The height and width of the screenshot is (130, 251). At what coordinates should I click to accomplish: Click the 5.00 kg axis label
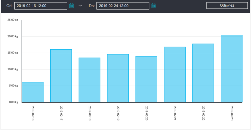13,86
